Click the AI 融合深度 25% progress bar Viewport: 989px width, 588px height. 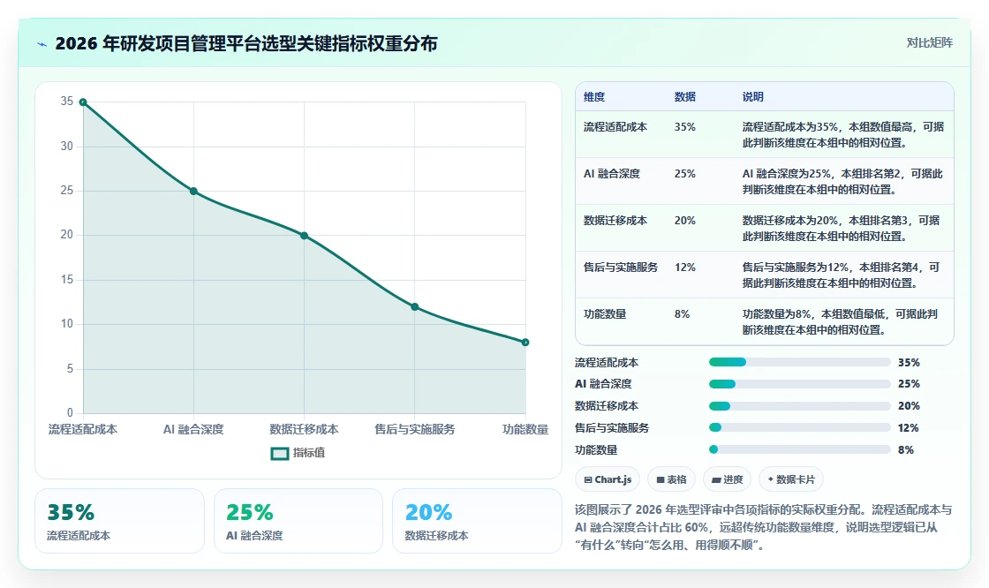(x=800, y=384)
